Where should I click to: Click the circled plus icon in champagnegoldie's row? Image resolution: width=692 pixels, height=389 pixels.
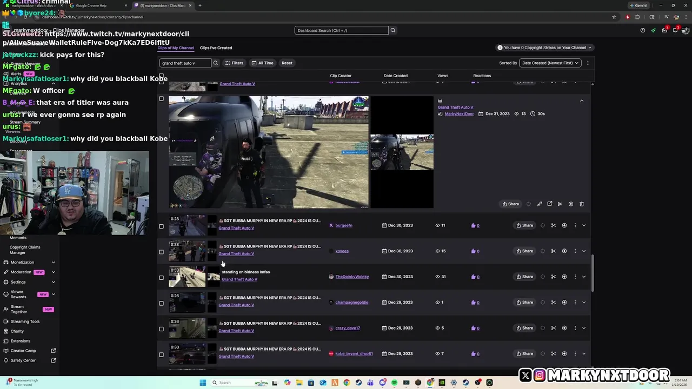coord(564,302)
